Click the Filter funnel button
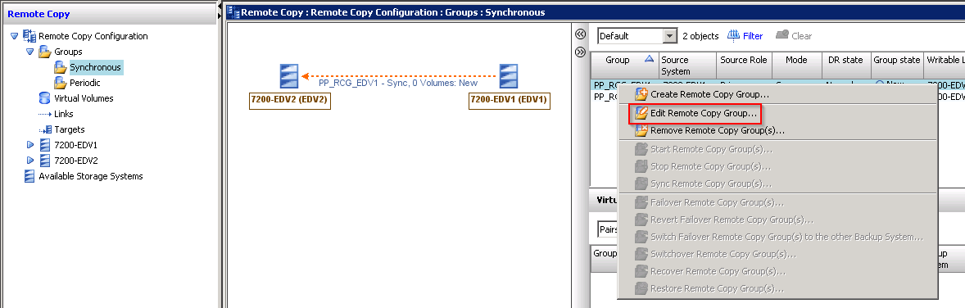 [745, 36]
